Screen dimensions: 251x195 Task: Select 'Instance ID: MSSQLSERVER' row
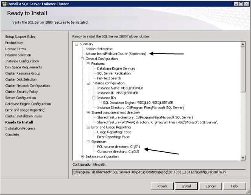point(118,93)
